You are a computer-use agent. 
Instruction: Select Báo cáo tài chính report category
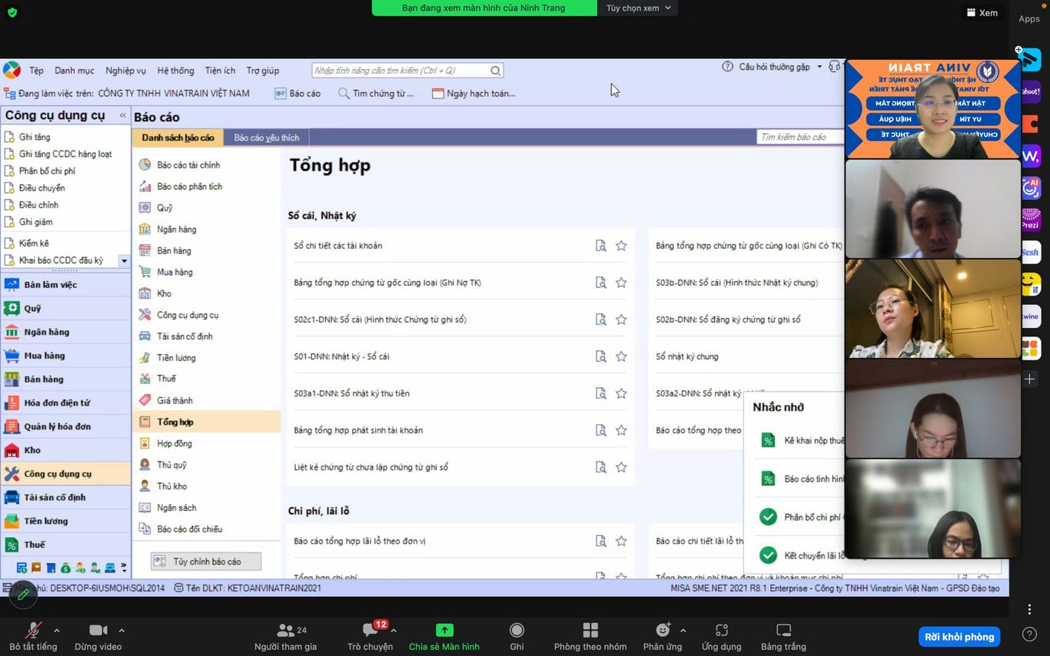pyautogui.click(x=188, y=165)
